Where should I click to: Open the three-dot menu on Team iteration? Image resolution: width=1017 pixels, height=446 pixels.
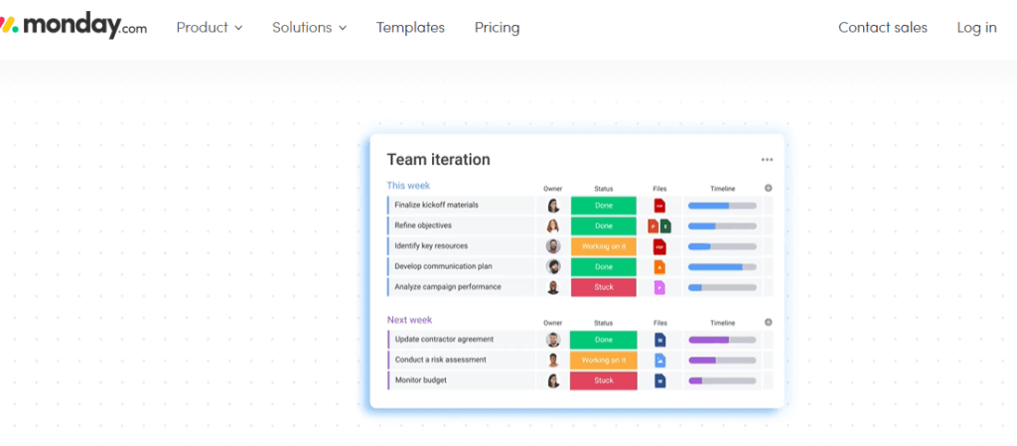767,160
